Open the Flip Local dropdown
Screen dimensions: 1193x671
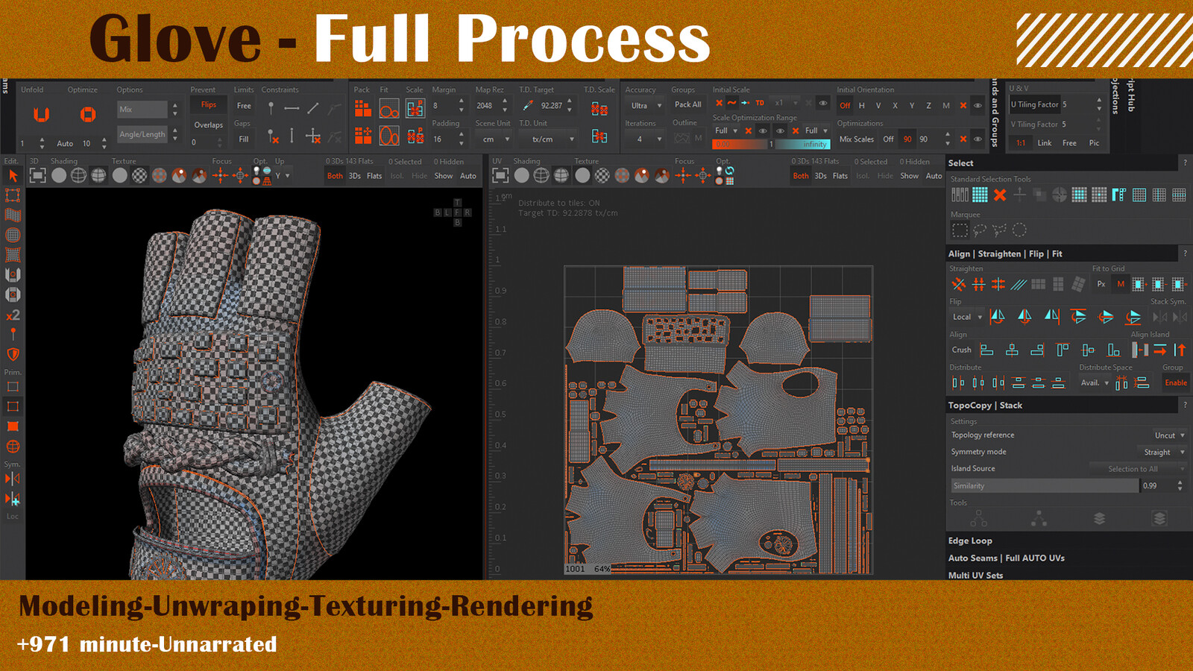tap(967, 317)
